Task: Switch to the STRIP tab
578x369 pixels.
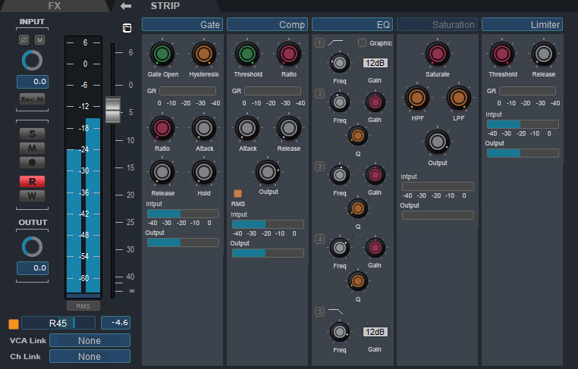Action: click(165, 6)
